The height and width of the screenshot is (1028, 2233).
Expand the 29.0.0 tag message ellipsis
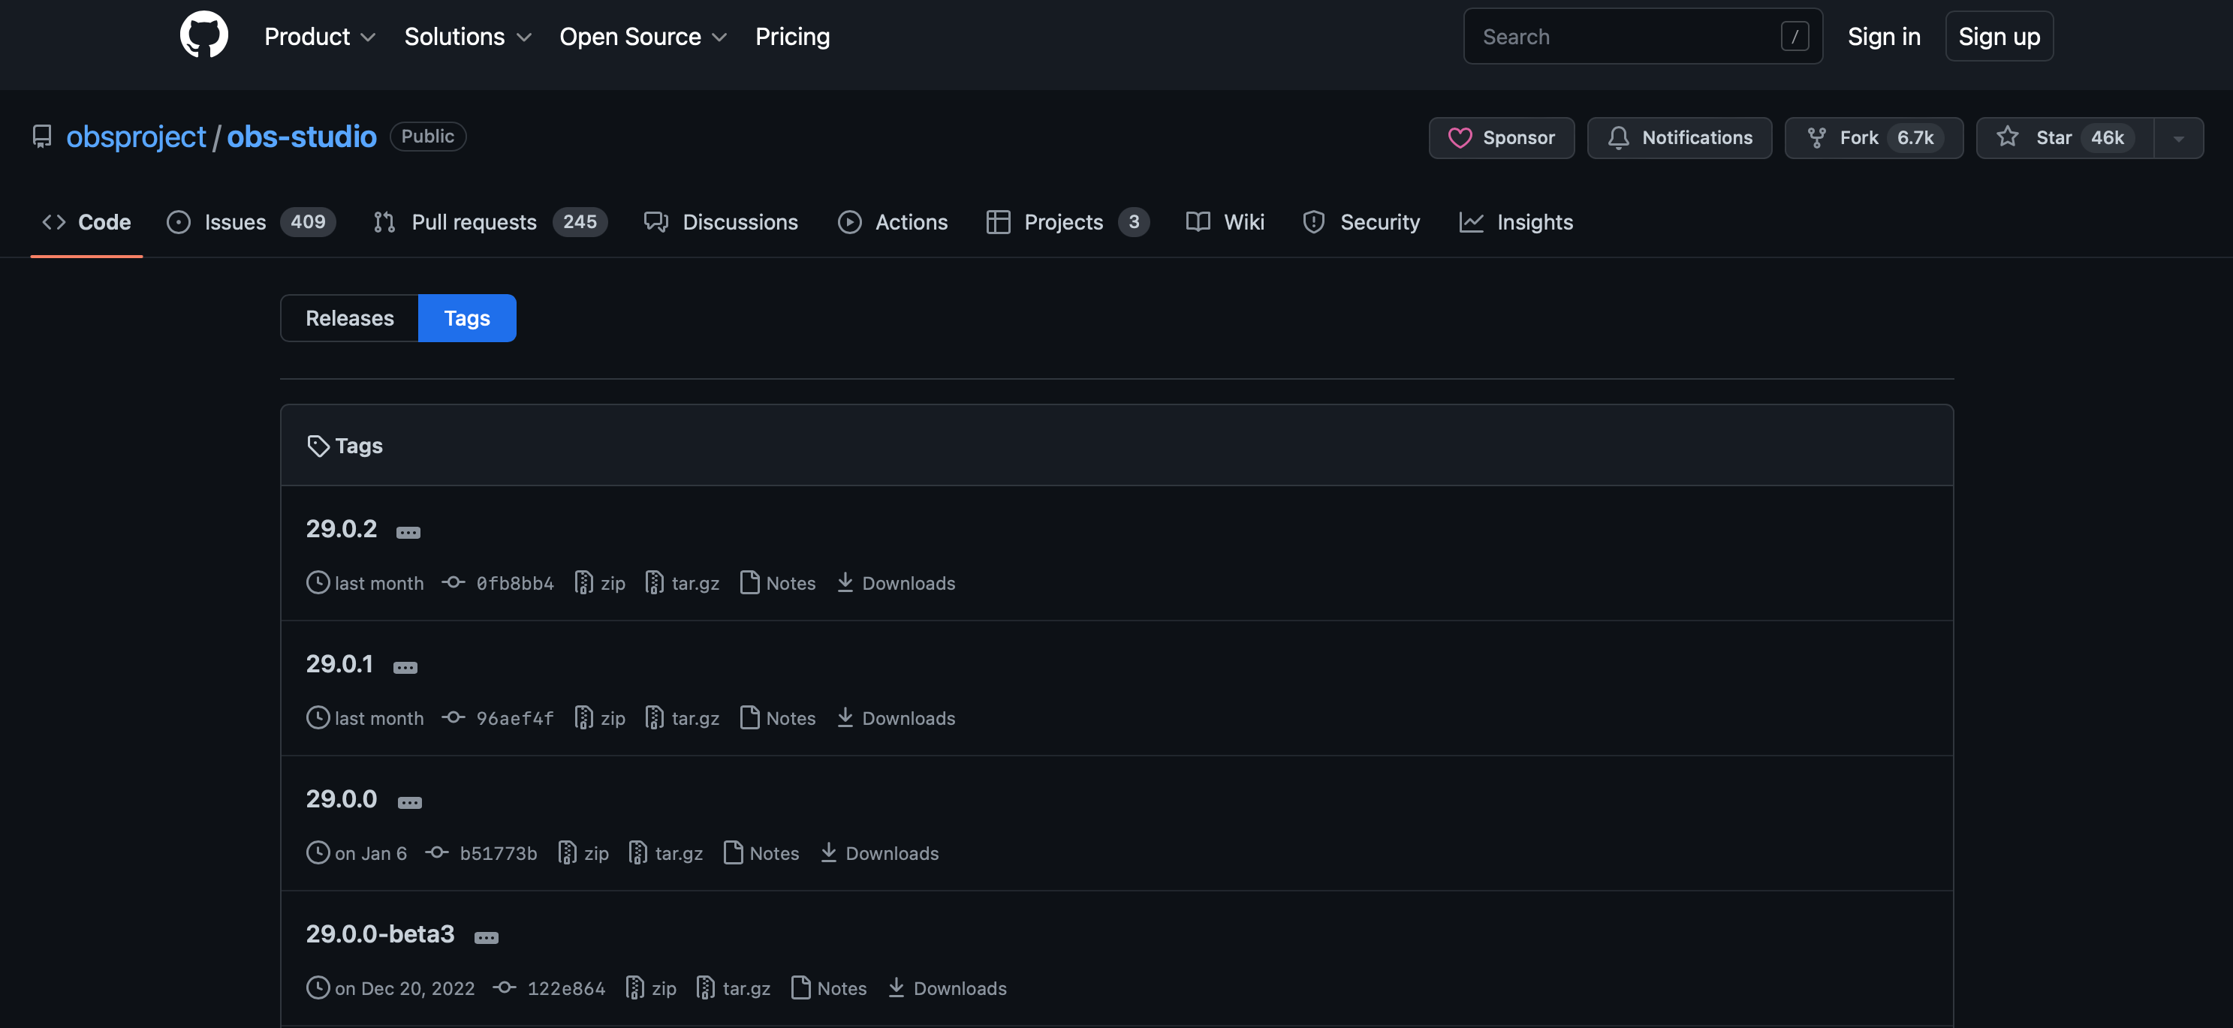[409, 802]
